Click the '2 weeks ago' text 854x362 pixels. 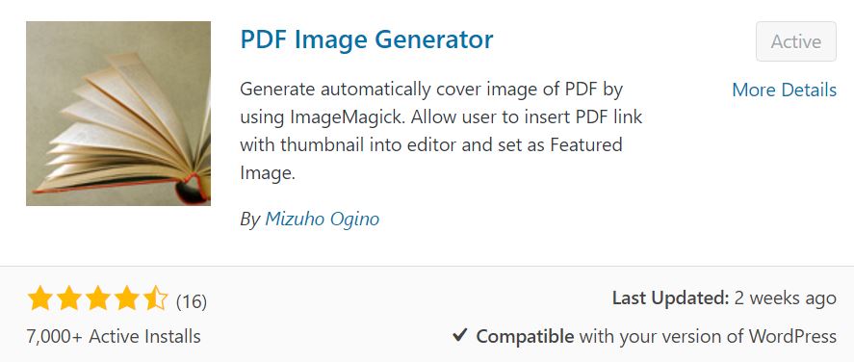[x=786, y=297]
